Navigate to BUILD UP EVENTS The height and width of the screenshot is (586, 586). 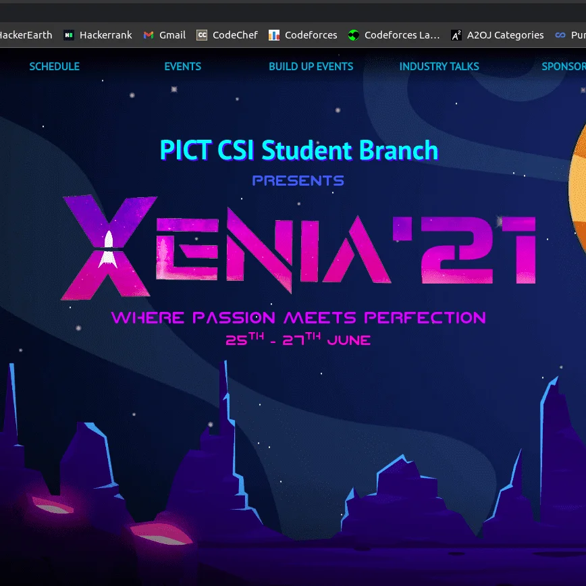pos(311,66)
